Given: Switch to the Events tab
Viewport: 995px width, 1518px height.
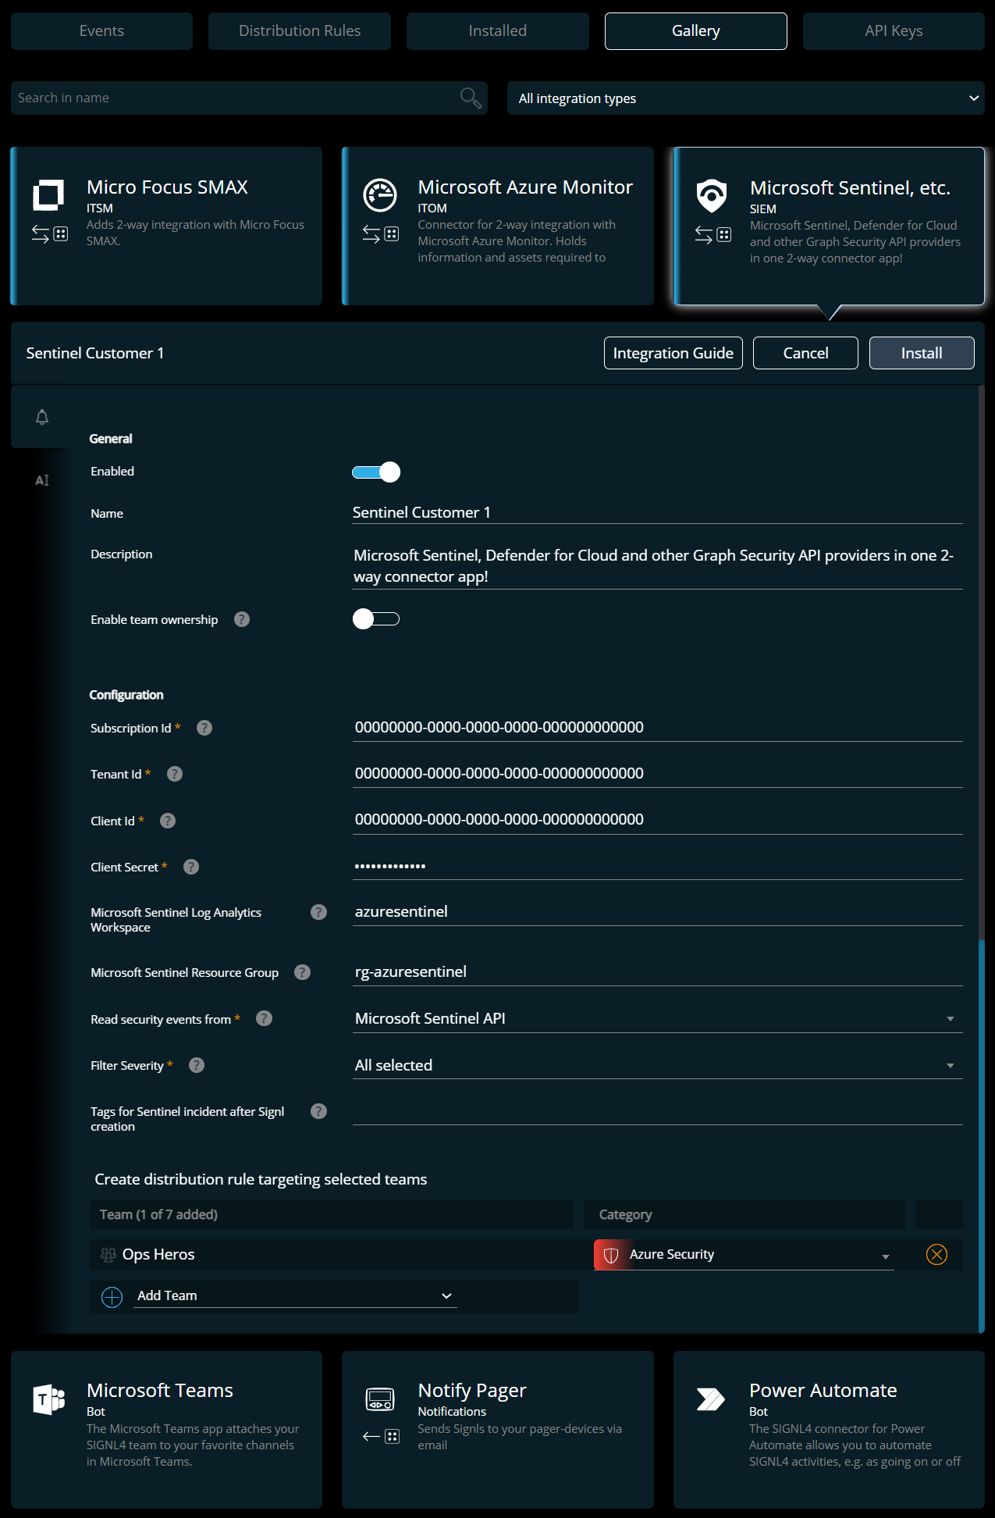Looking at the screenshot, I should click(x=101, y=30).
